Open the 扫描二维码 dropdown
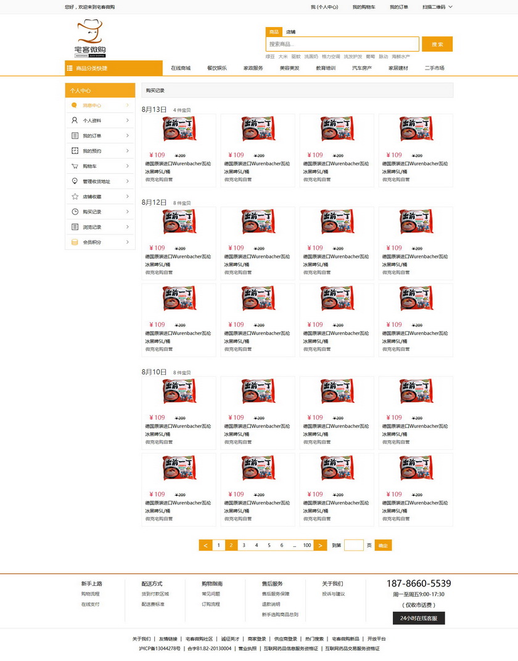518x661 pixels. (437, 7)
